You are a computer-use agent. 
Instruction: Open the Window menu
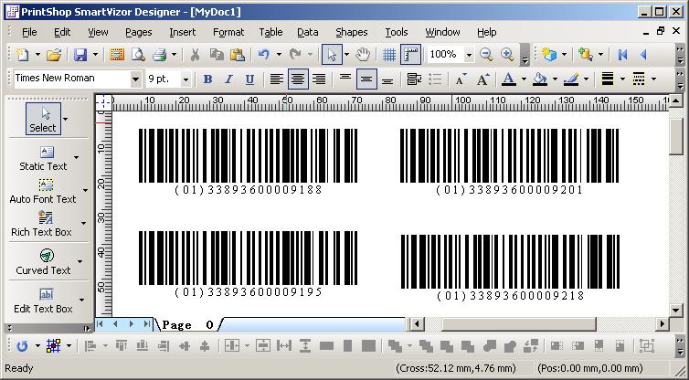coord(442,32)
